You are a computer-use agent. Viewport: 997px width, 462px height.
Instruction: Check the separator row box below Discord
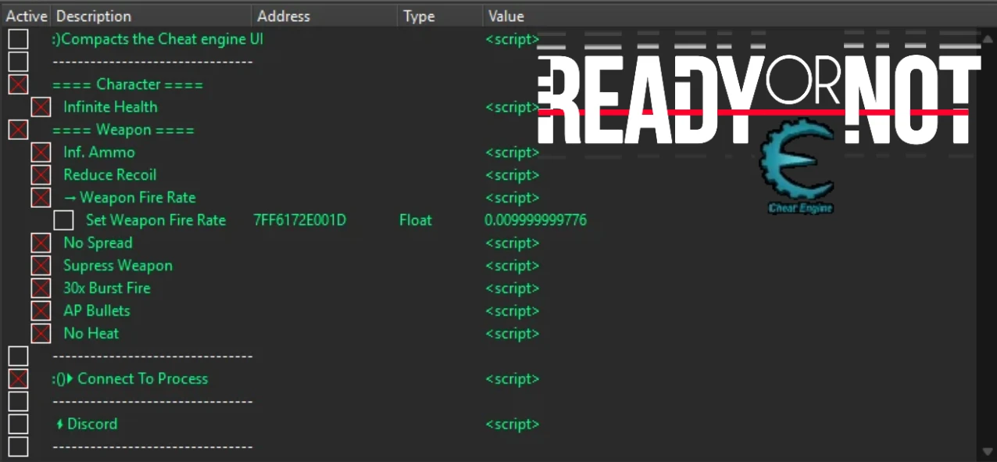pos(18,447)
